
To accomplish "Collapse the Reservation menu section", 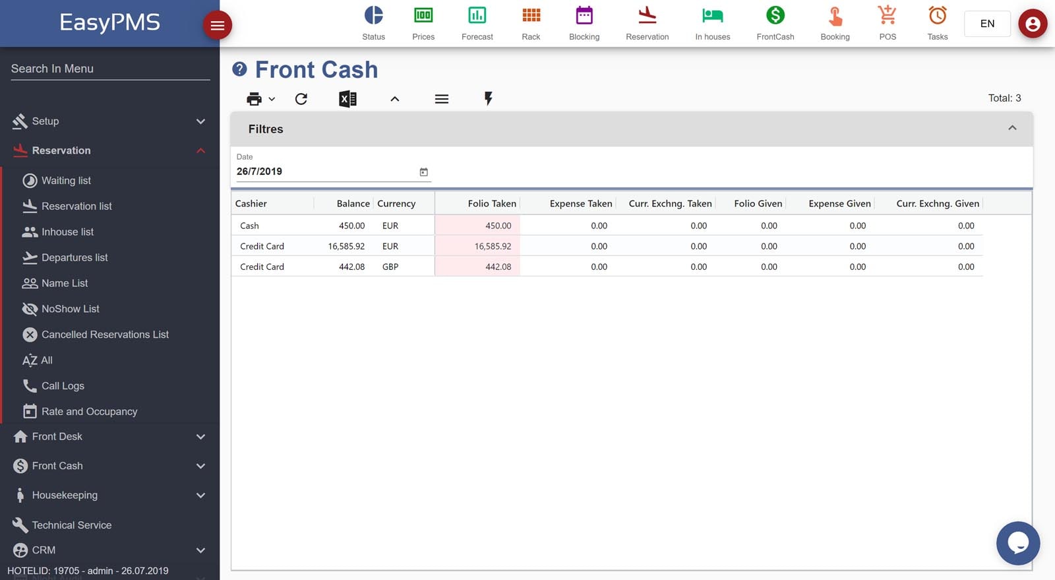I will 109,150.
